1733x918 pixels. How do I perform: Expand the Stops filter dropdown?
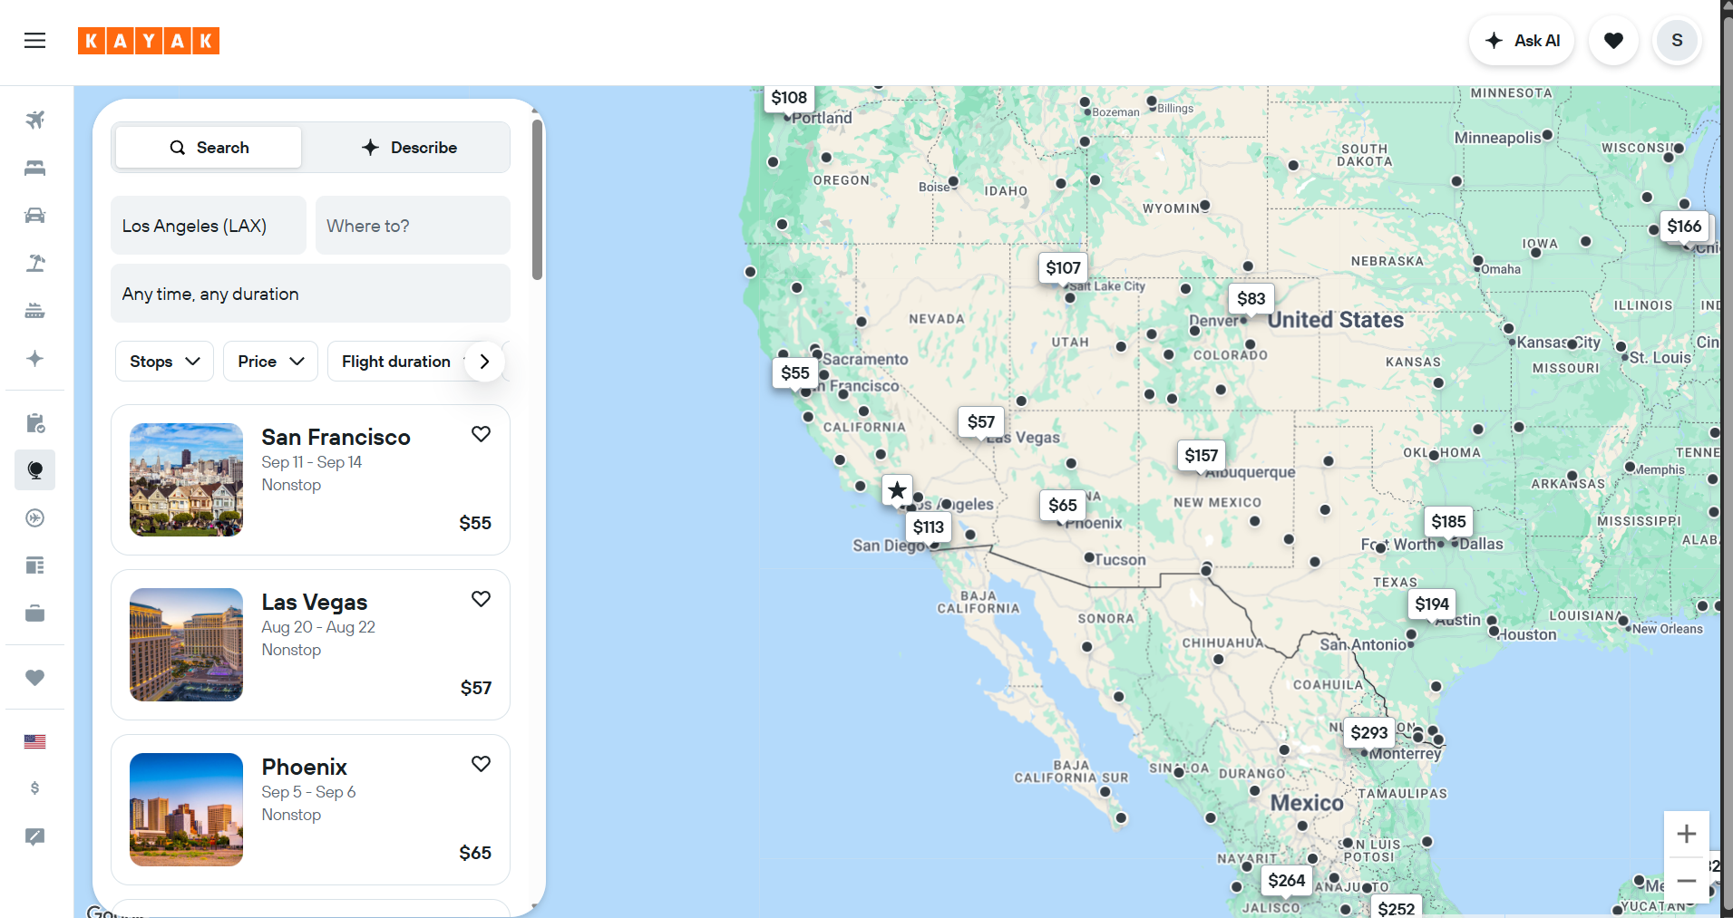click(164, 362)
